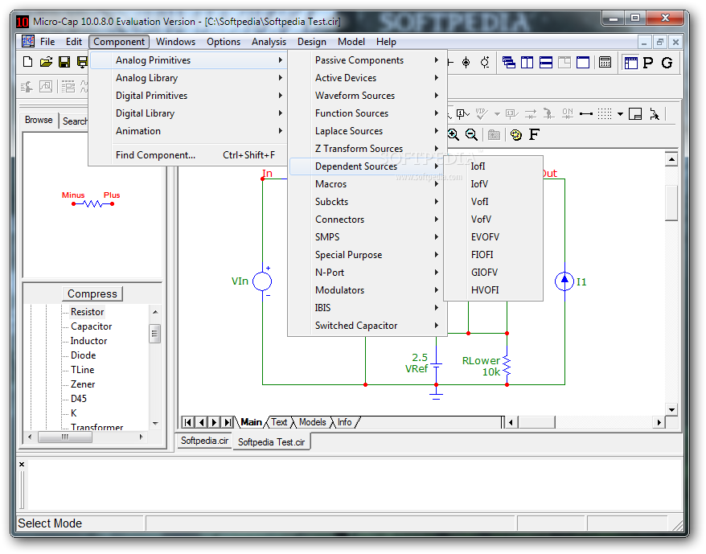Click the first page navigation arrow button
Screen dimensions: 706x554
pos(187,422)
